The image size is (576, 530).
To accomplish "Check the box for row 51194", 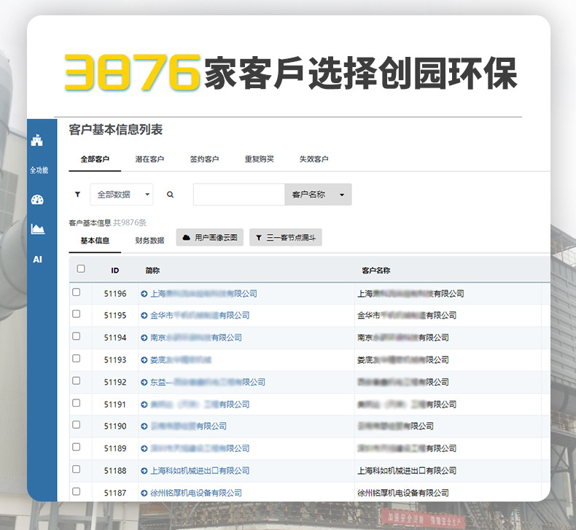I will pos(76,336).
